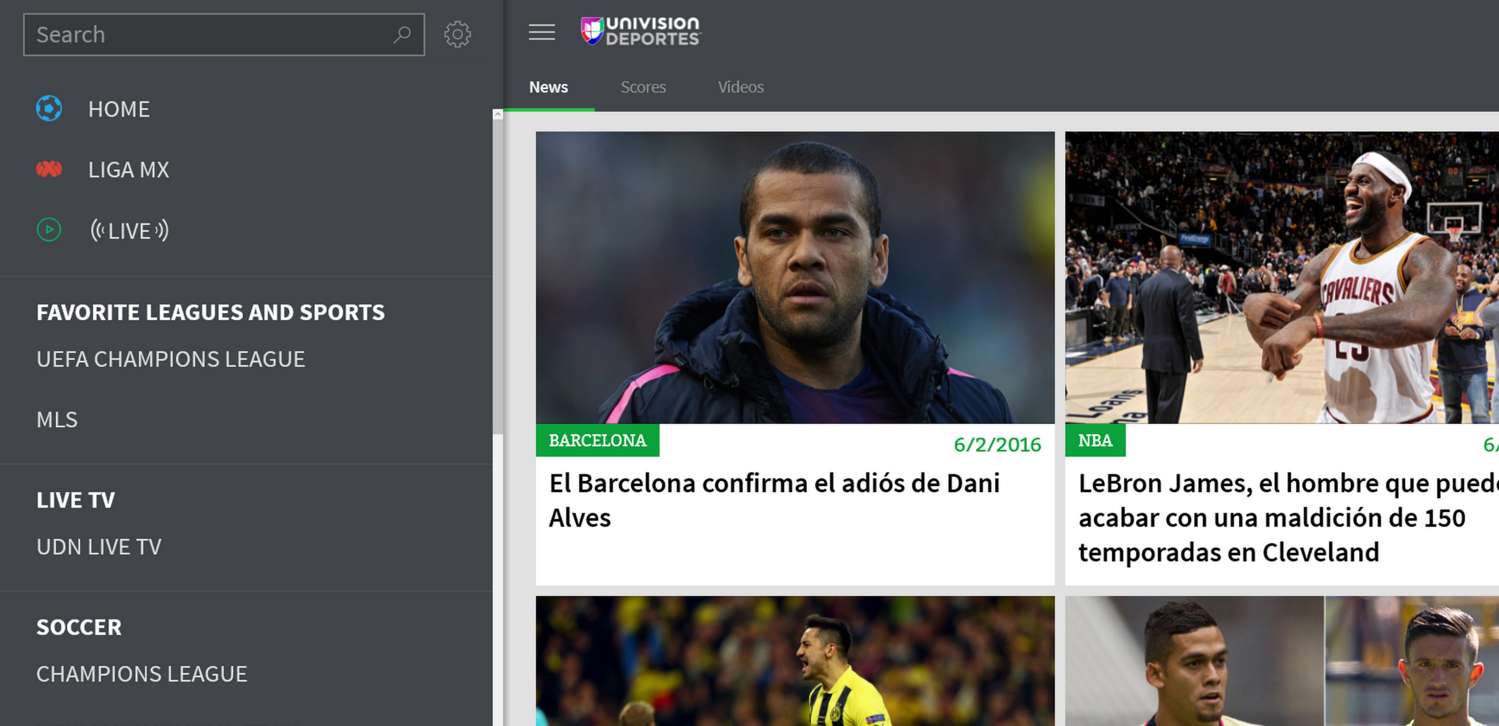Focus the Search input field
1499x726 pixels.
pyautogui.click(x=224, y=35)
